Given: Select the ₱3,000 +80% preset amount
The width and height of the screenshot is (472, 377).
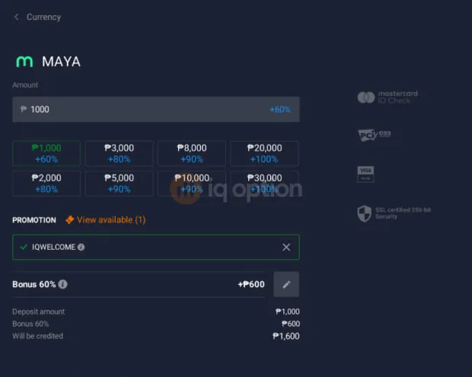Looking at the screenshot, I should tap(120, 153).
